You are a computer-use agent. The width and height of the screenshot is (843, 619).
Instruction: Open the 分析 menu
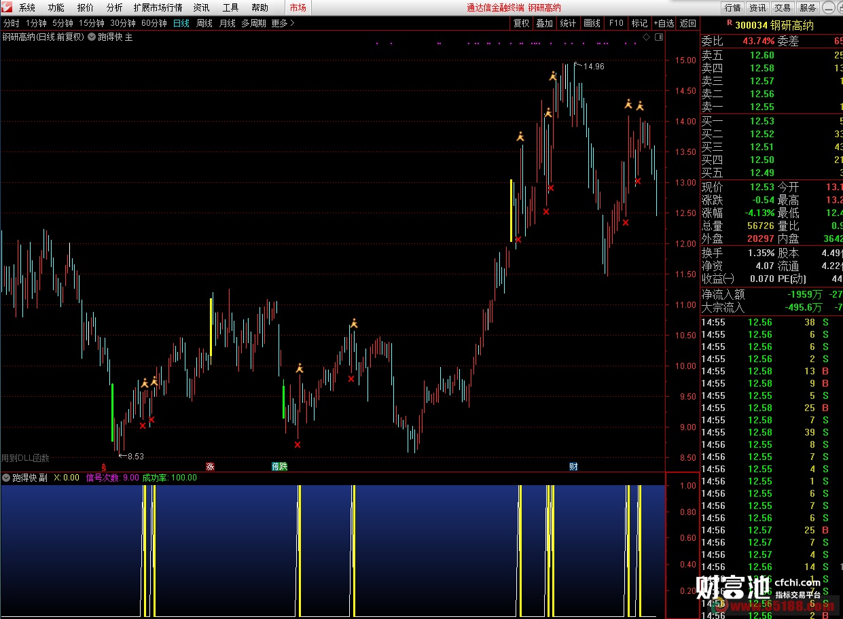115,7
